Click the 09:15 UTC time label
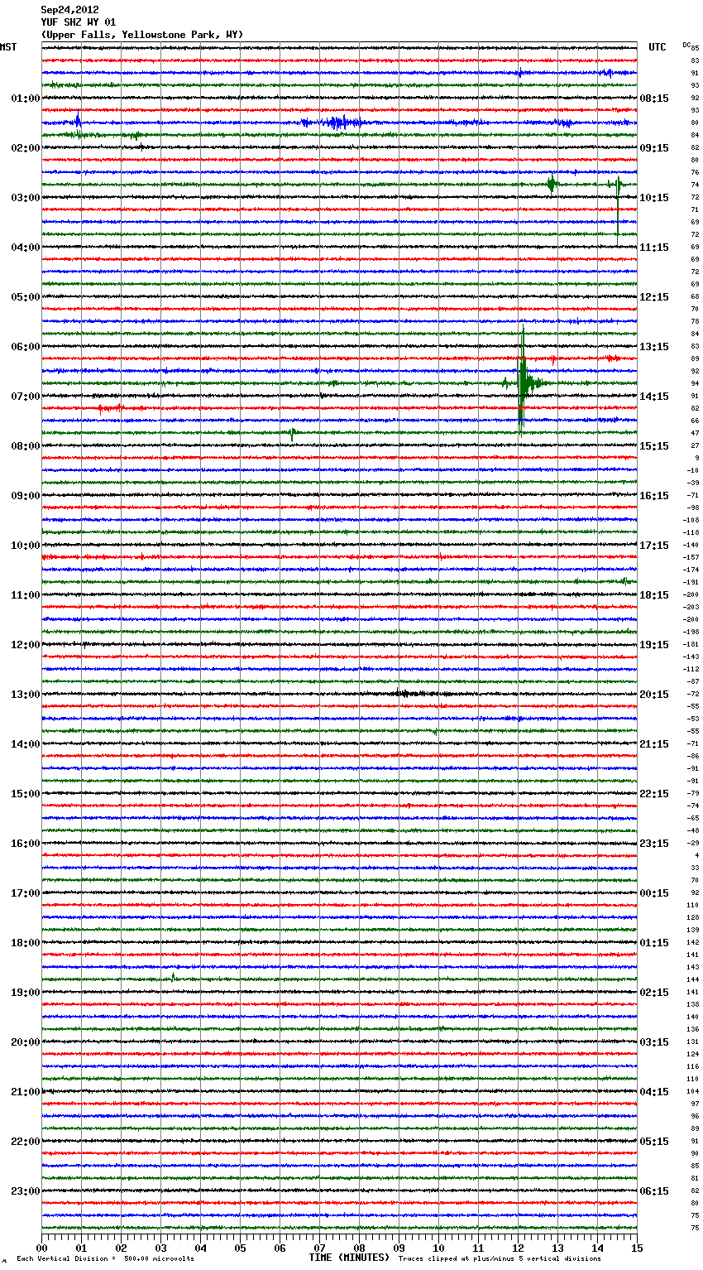Viewport: 703px width, 1270px height. pos(654,148)
